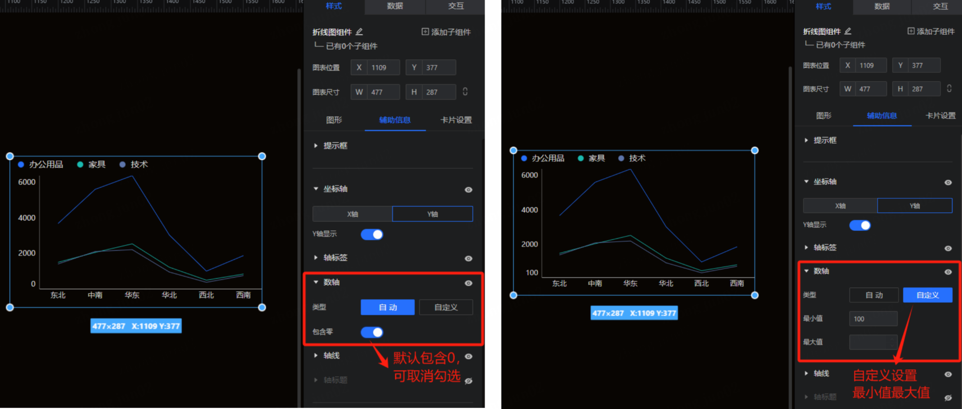Click the edit pencil beside 折线图组件 in left panel
The height and width of the screenshot is (409, 962).
coord(359,32)
